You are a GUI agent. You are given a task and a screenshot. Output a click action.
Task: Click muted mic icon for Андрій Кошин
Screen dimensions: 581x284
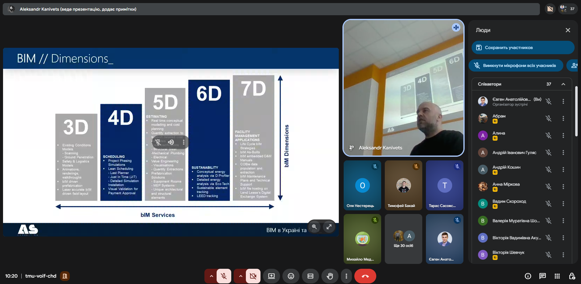(549, 170)
